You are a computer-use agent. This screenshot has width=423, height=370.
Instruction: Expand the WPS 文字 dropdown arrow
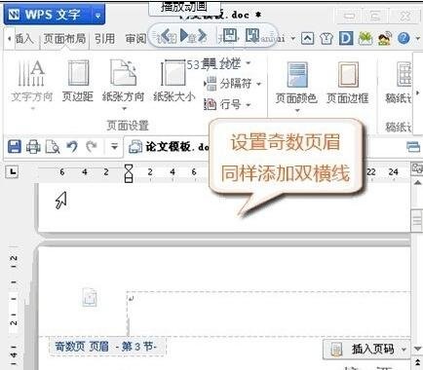pos(98,15)
